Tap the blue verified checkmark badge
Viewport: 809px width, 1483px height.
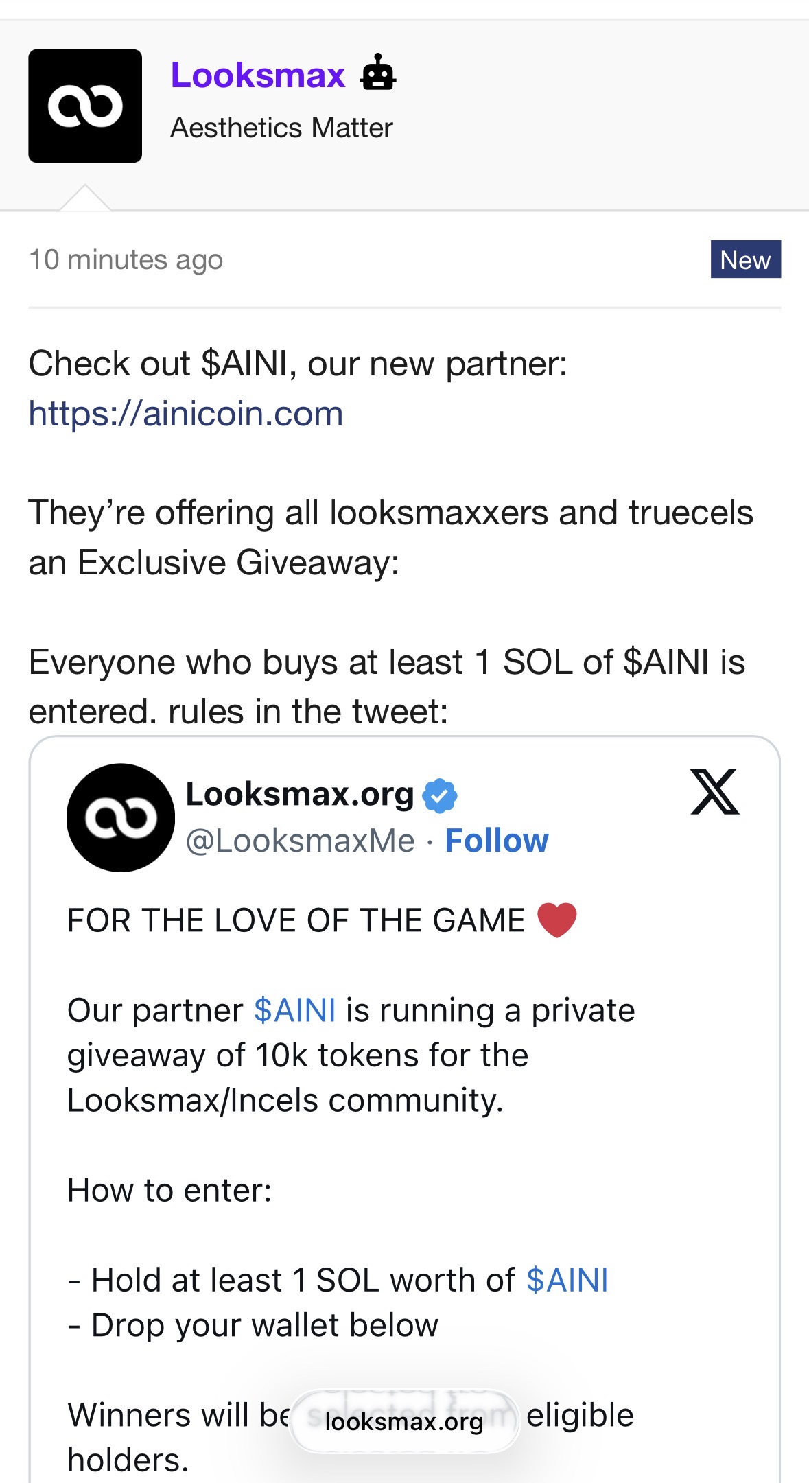(x=439, y=796)
